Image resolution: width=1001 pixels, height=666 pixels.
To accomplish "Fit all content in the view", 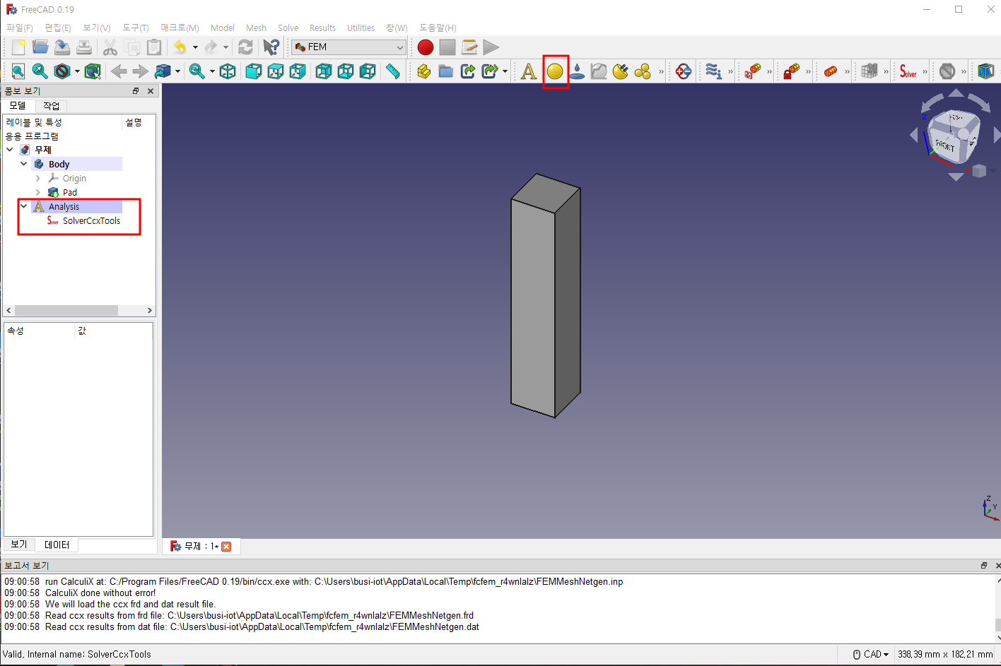I will point(18,71).
